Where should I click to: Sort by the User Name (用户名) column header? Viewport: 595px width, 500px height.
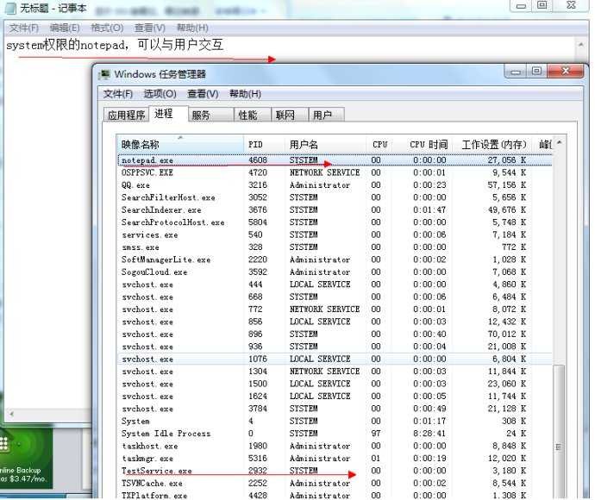pyautogui.click(x=325, y=144)
